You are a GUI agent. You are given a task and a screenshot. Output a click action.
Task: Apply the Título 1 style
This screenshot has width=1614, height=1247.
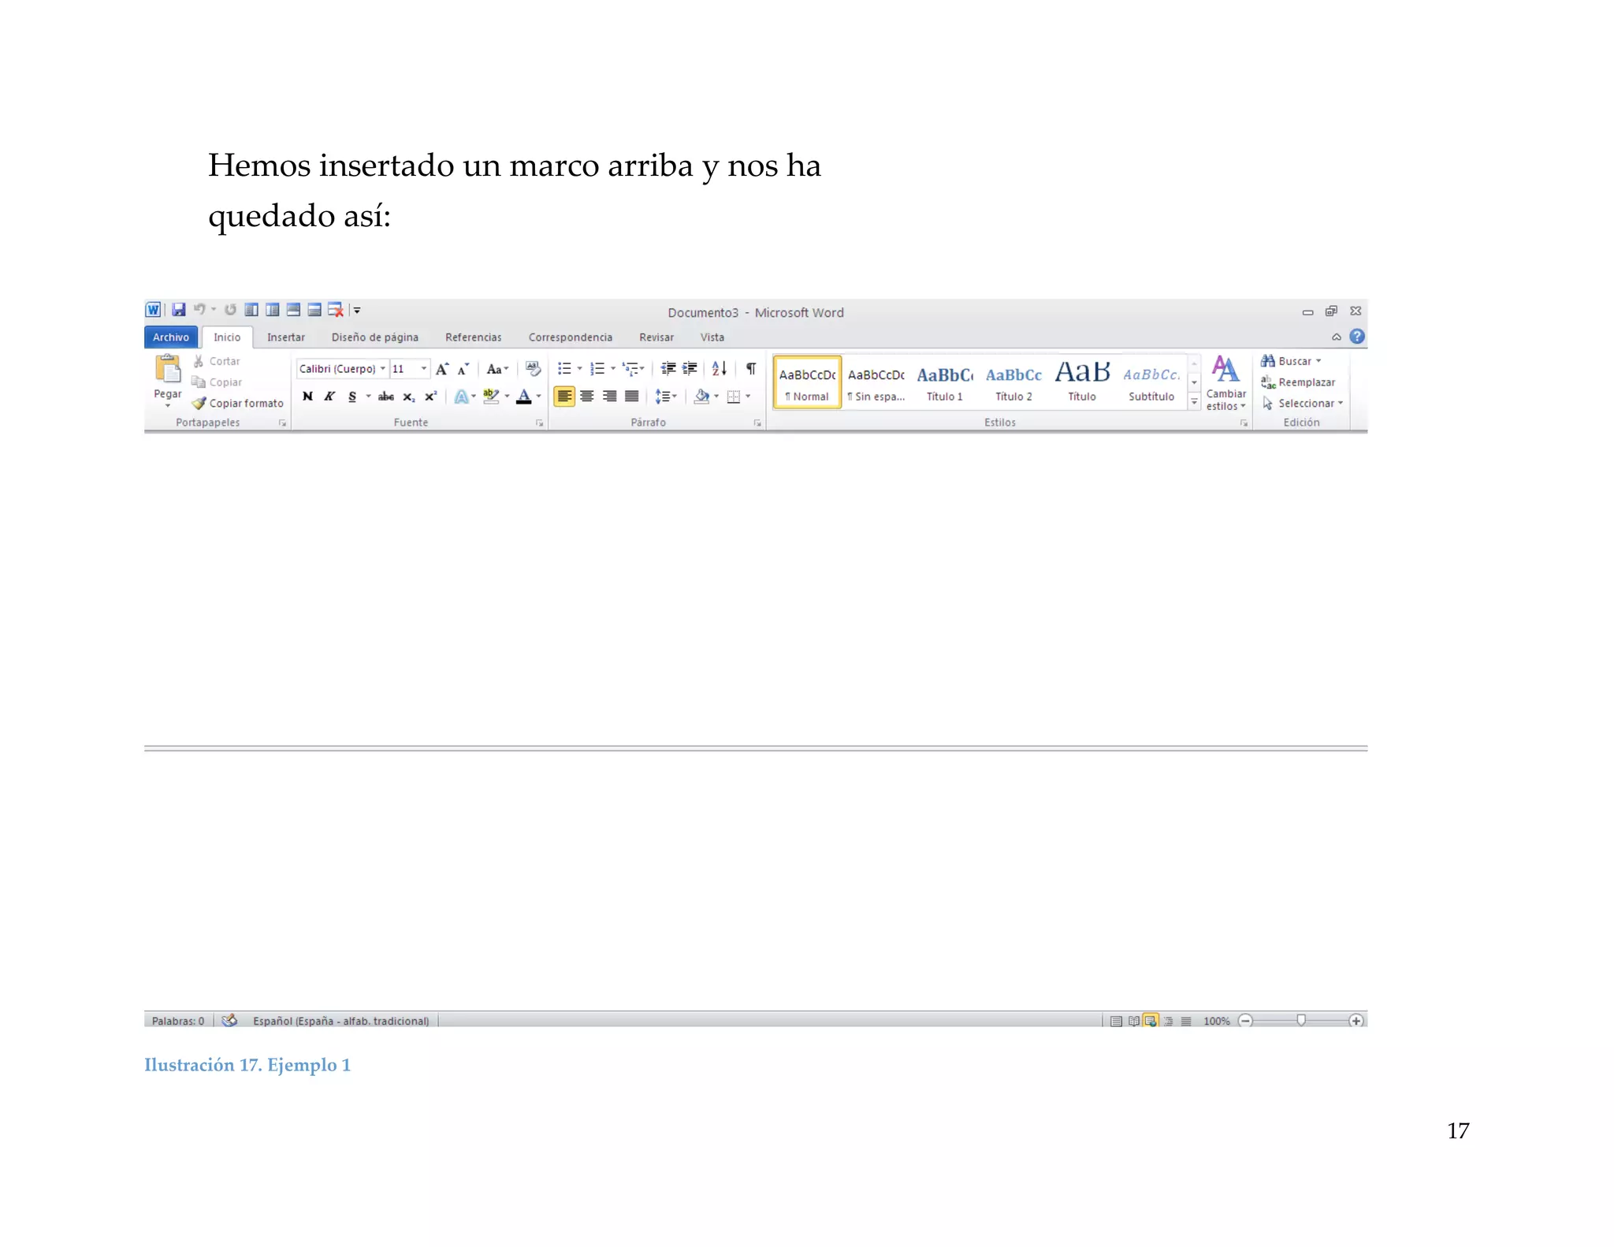[x=944, y=383]
